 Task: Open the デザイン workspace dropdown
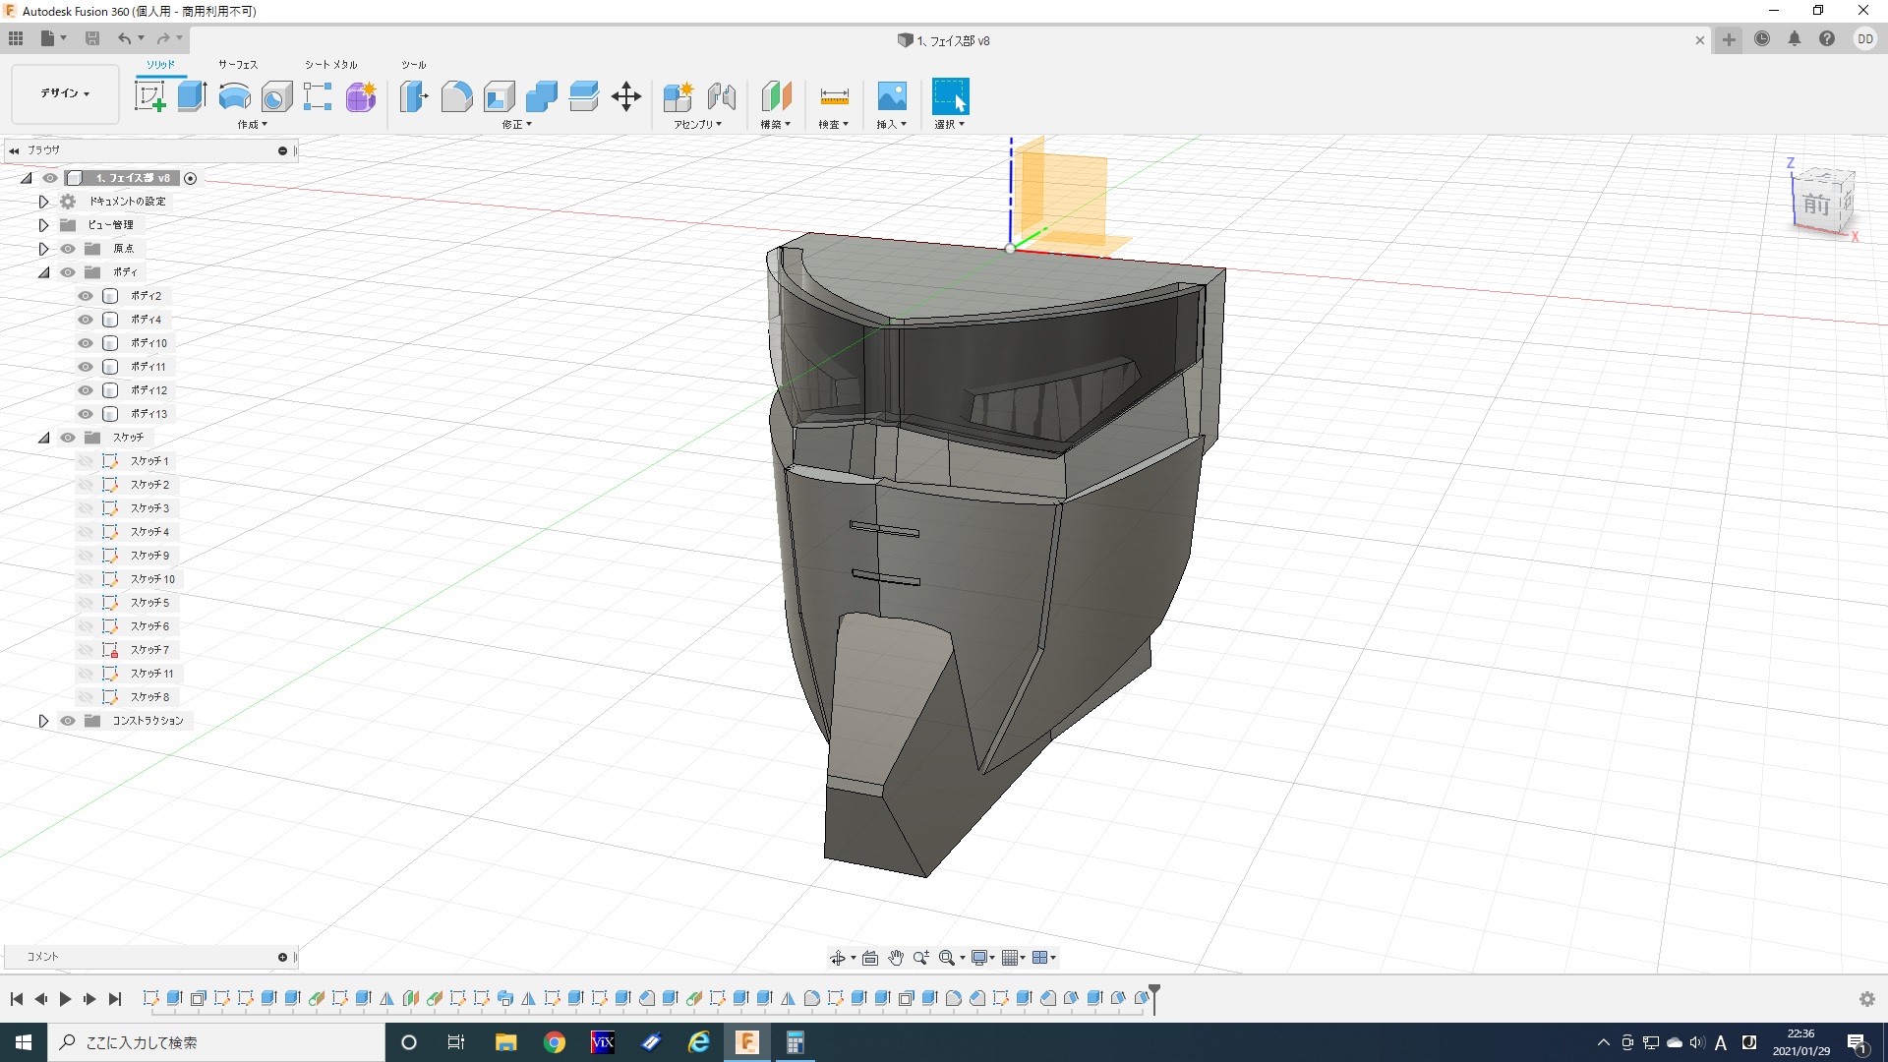coord(65,93)
